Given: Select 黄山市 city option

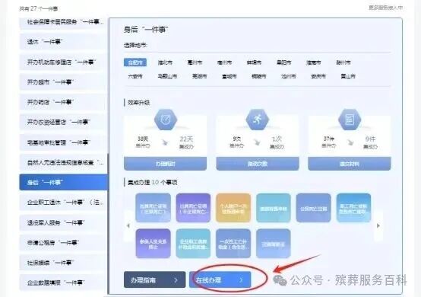Looking at the screenshot, I should point(348,76).
